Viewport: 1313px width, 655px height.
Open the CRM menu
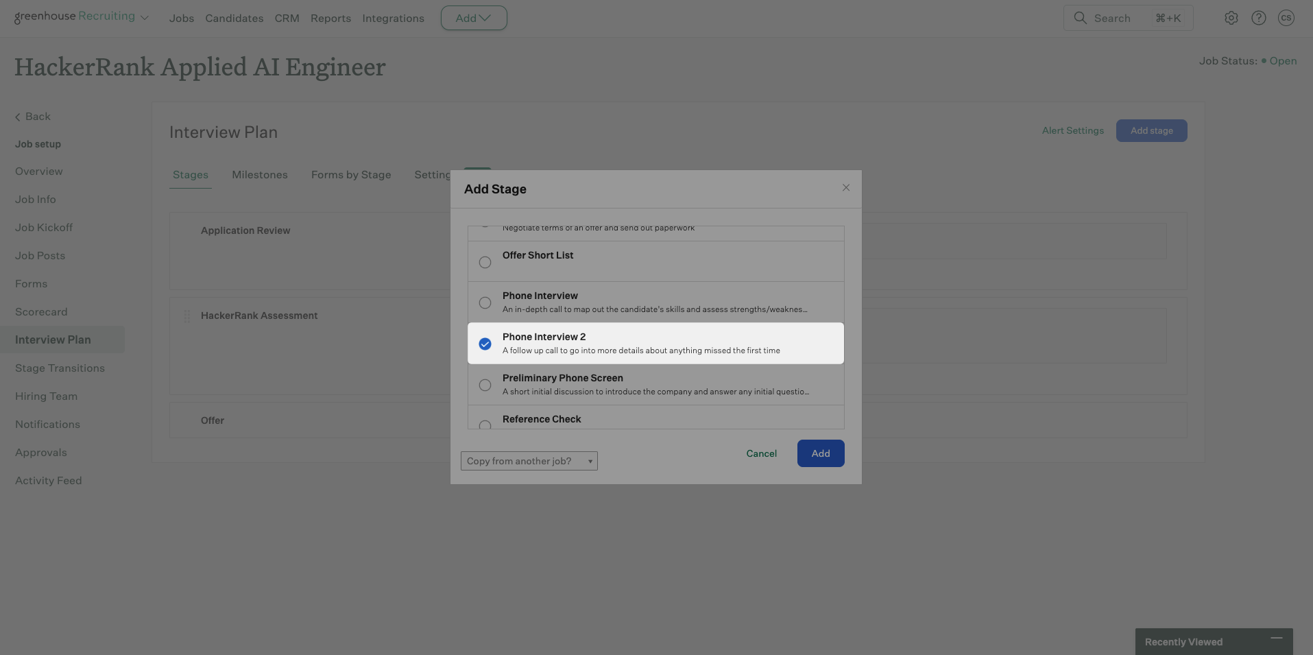click(x=287, y=19)
